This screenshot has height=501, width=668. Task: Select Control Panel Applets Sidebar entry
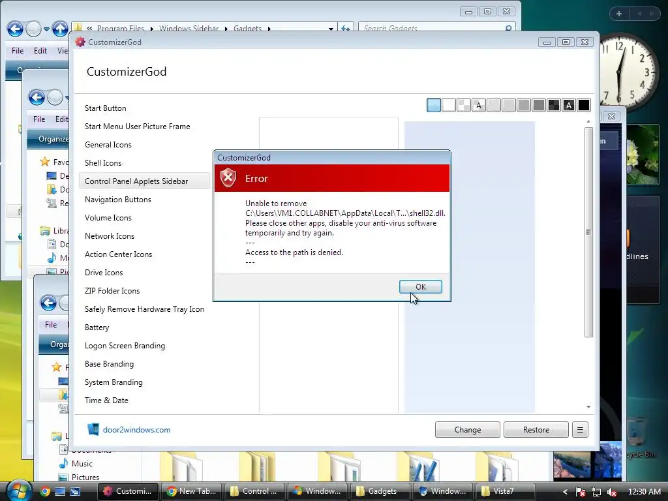[x=144, y=181]
